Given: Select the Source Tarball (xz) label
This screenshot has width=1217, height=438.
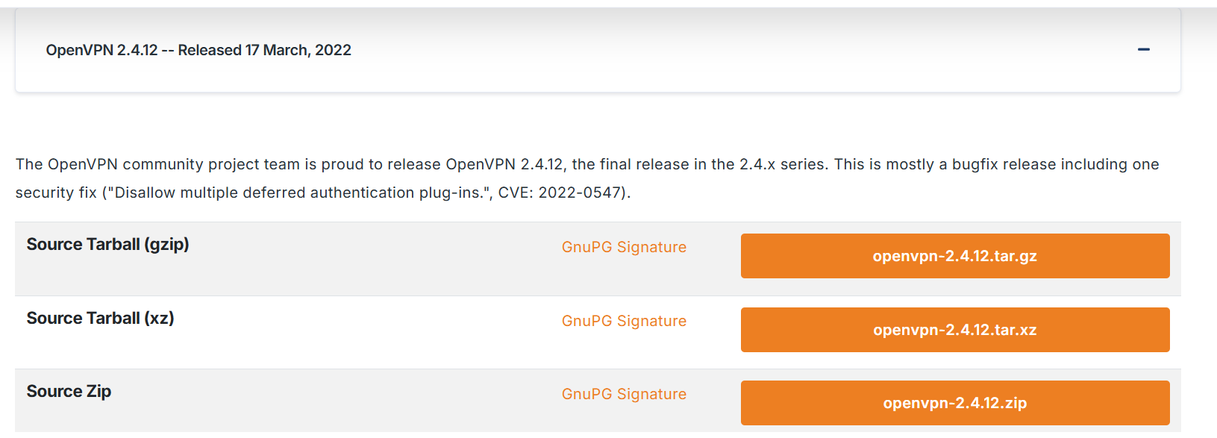Looking at the screenshot, I should click(101, 318).
